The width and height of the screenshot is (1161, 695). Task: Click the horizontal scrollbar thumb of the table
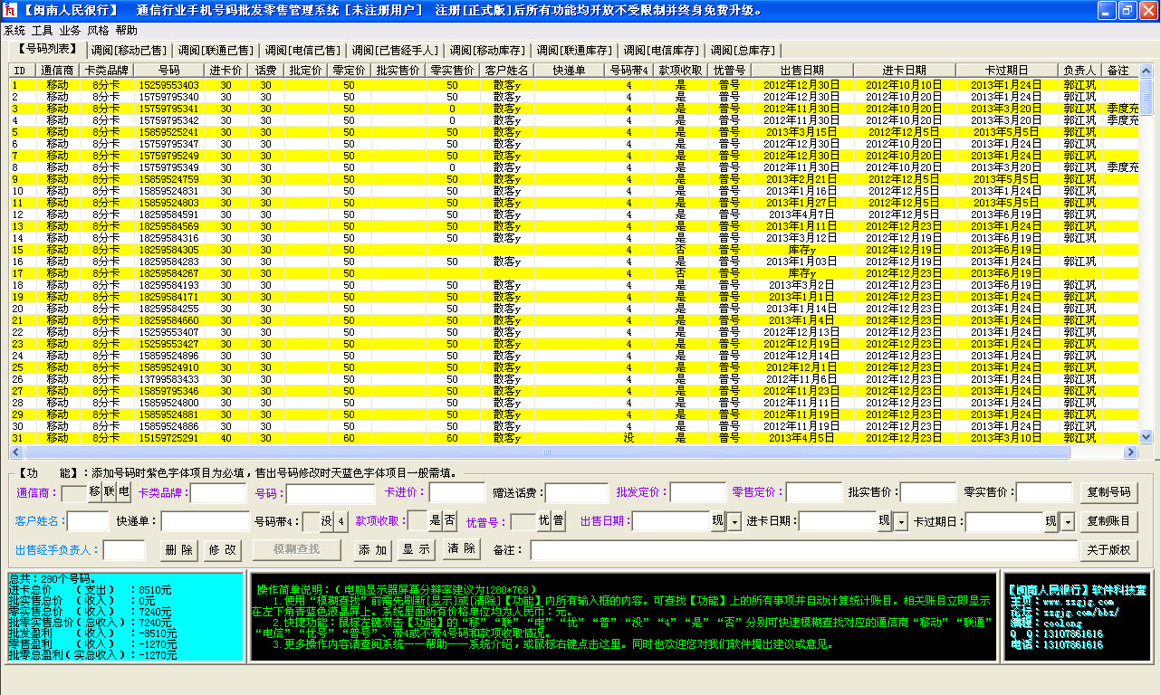click(x=545, y=452)
